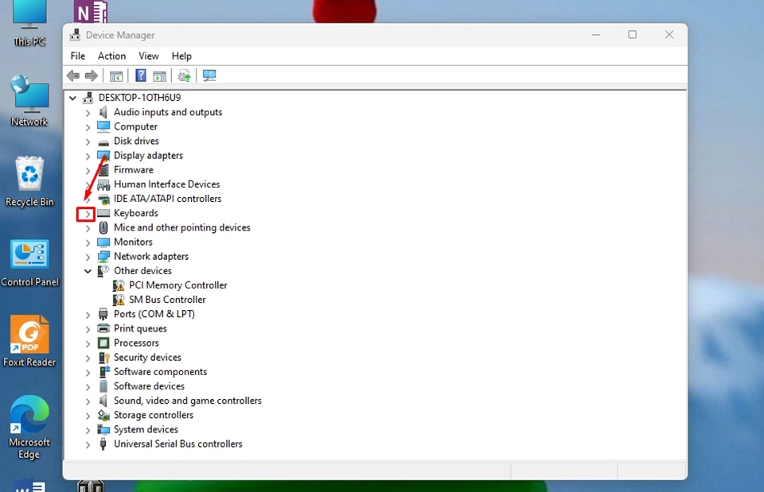This screenshot has height=492, width=764.
Task: Select the Universal Serial Bus controllers entry
Action: pyautogui.click(x=178, y=444)
